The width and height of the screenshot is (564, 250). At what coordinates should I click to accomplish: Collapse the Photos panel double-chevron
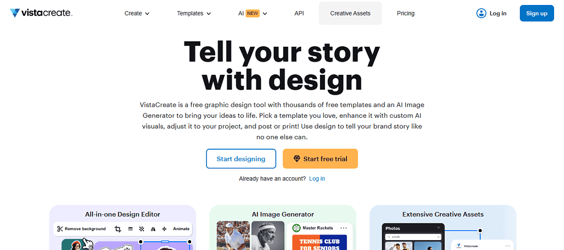439,228
